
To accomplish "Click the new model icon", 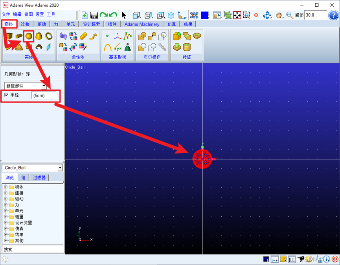I will pos(85,15).
